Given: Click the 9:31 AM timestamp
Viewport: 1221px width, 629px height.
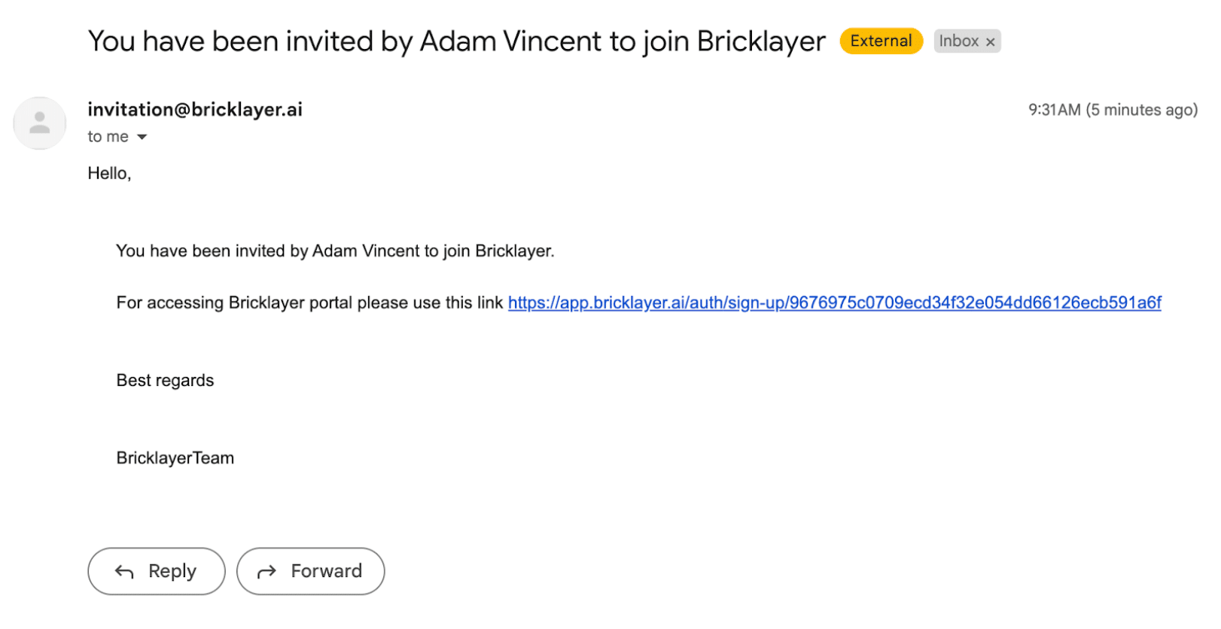Looking at the screenshot, I should [1054, 110].
